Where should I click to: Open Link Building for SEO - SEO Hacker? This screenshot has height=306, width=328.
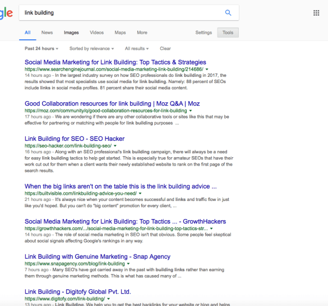[75, 139]
